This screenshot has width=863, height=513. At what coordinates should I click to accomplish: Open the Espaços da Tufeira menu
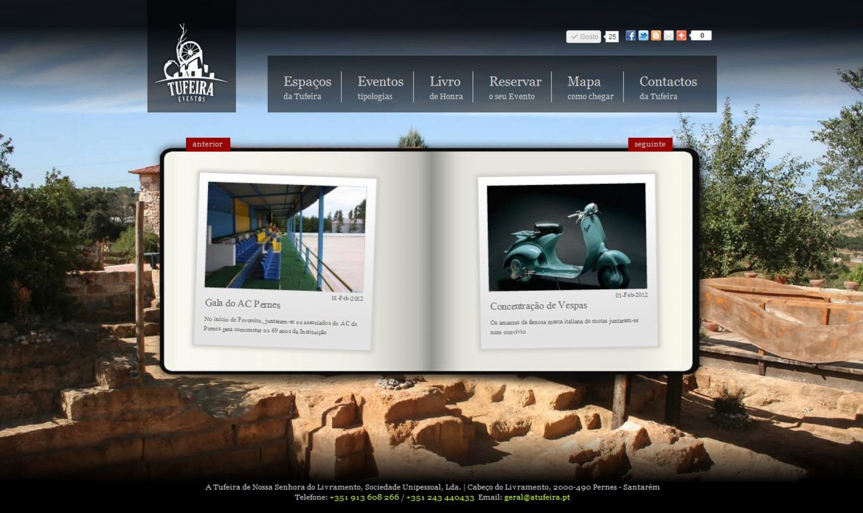tap(307, 87)
